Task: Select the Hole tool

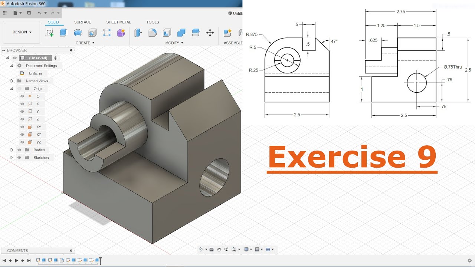Action: [92, 33]
